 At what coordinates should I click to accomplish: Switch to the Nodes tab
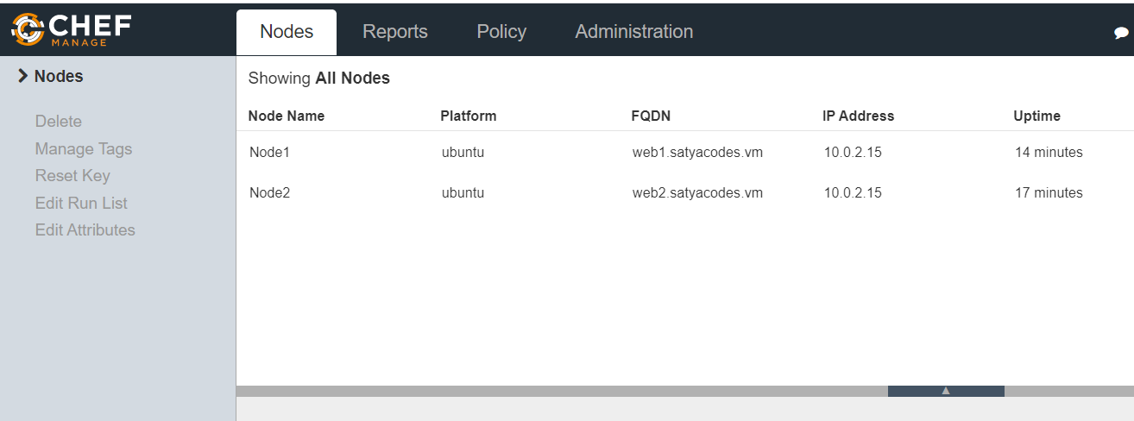[287, 32]
